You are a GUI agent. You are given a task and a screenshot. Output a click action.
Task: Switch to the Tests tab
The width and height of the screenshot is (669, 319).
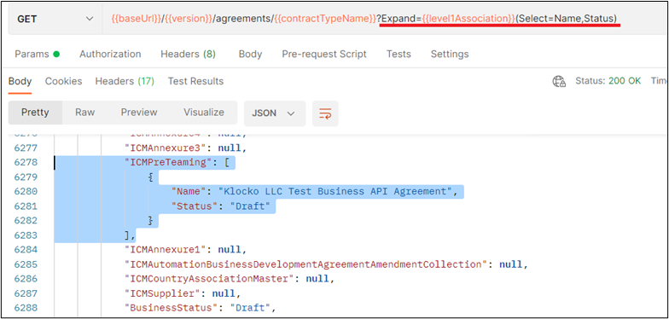coord(398,55)
